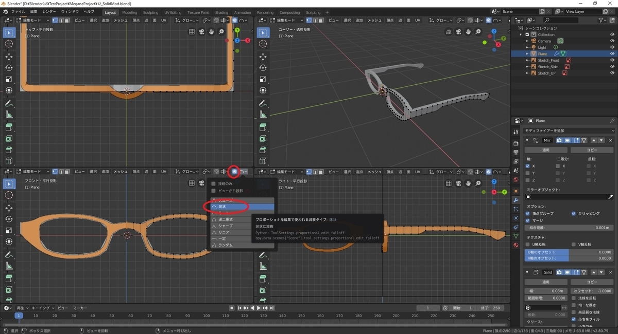The image size is (618, 334).
Task: Activate the Cursor tool in top view
Action: coord(9,44)
